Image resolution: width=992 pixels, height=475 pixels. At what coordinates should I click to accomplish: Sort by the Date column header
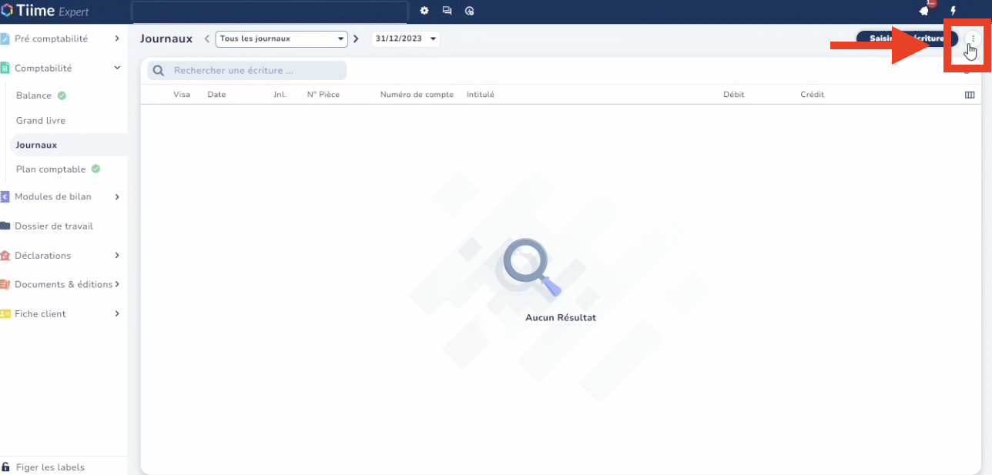point(216,95)
